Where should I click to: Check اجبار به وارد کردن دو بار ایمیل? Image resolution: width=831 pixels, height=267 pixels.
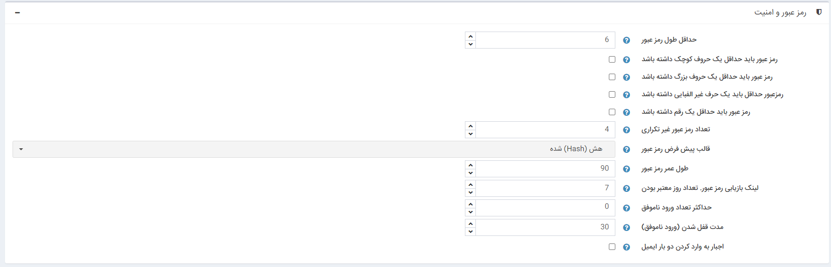[x=612, y=246]
